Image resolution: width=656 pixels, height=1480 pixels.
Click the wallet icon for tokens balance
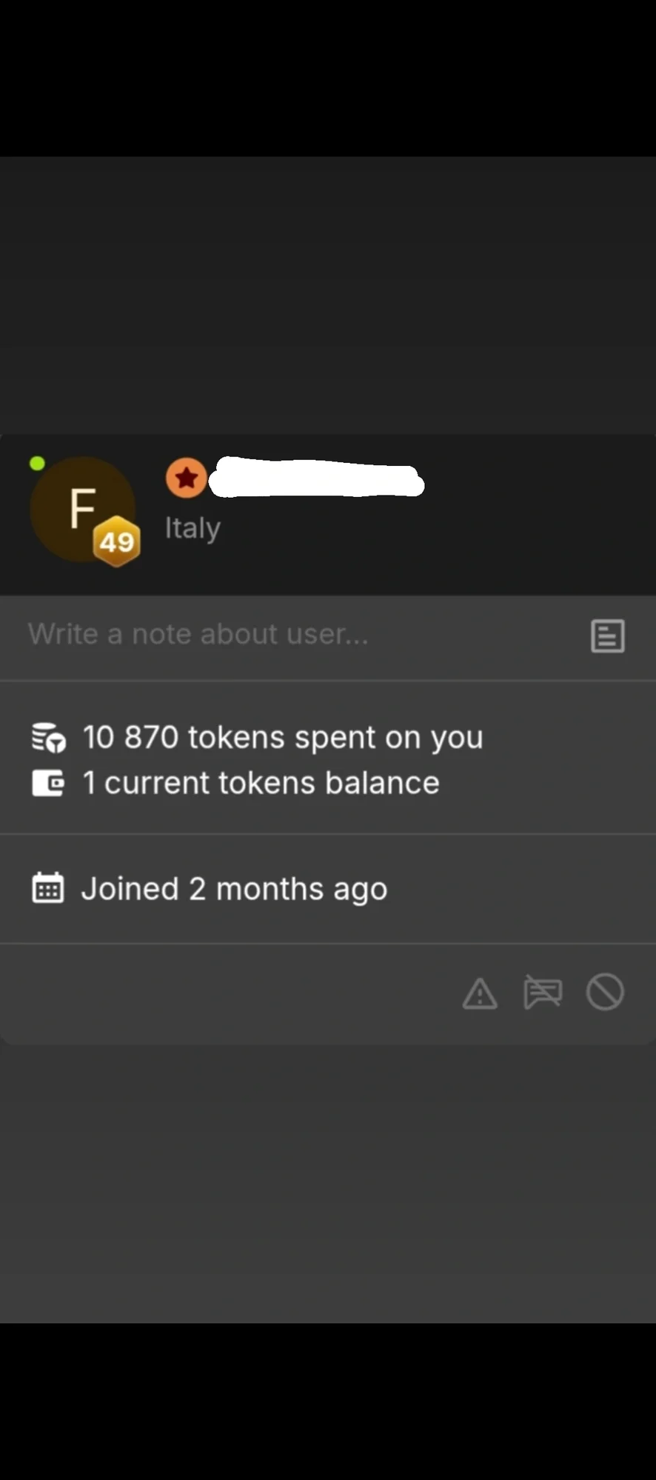pyautogui.click(x=48, y=783)
